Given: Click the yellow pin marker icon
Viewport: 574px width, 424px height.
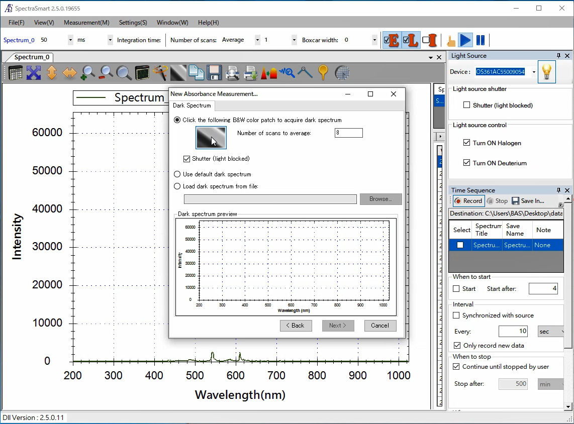Looking at the screenshot, I should pyautogui.click(x=323, y=73).
